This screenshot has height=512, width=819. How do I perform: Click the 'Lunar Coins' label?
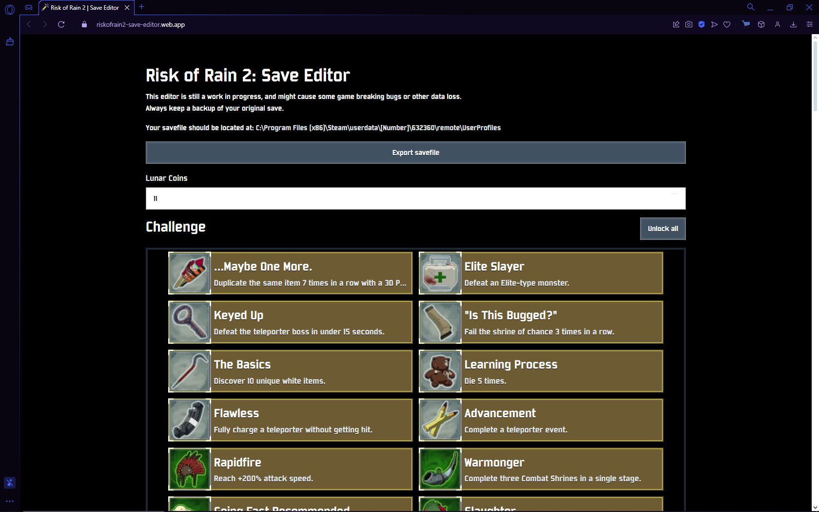click(166, 178)
